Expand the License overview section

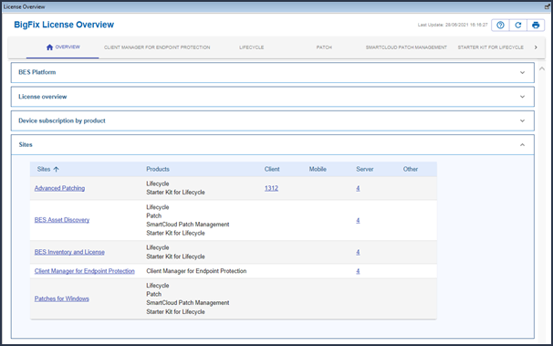[522, 97]
